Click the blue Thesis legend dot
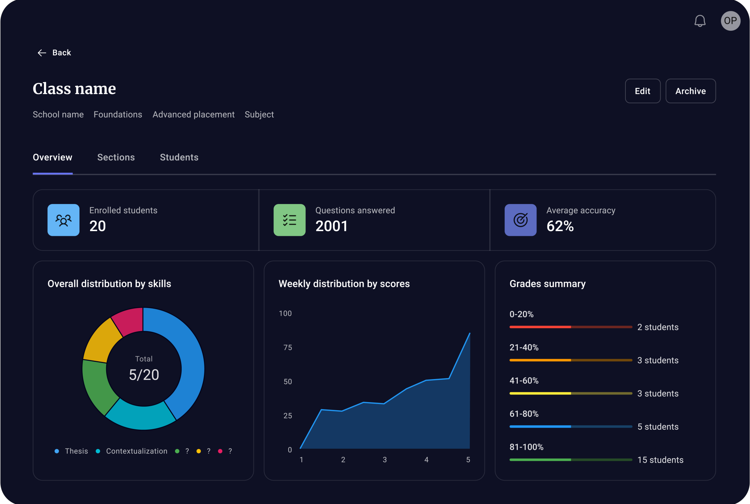Screen dimensions: 750x504 pyautogui.click(x=57, y=451)
